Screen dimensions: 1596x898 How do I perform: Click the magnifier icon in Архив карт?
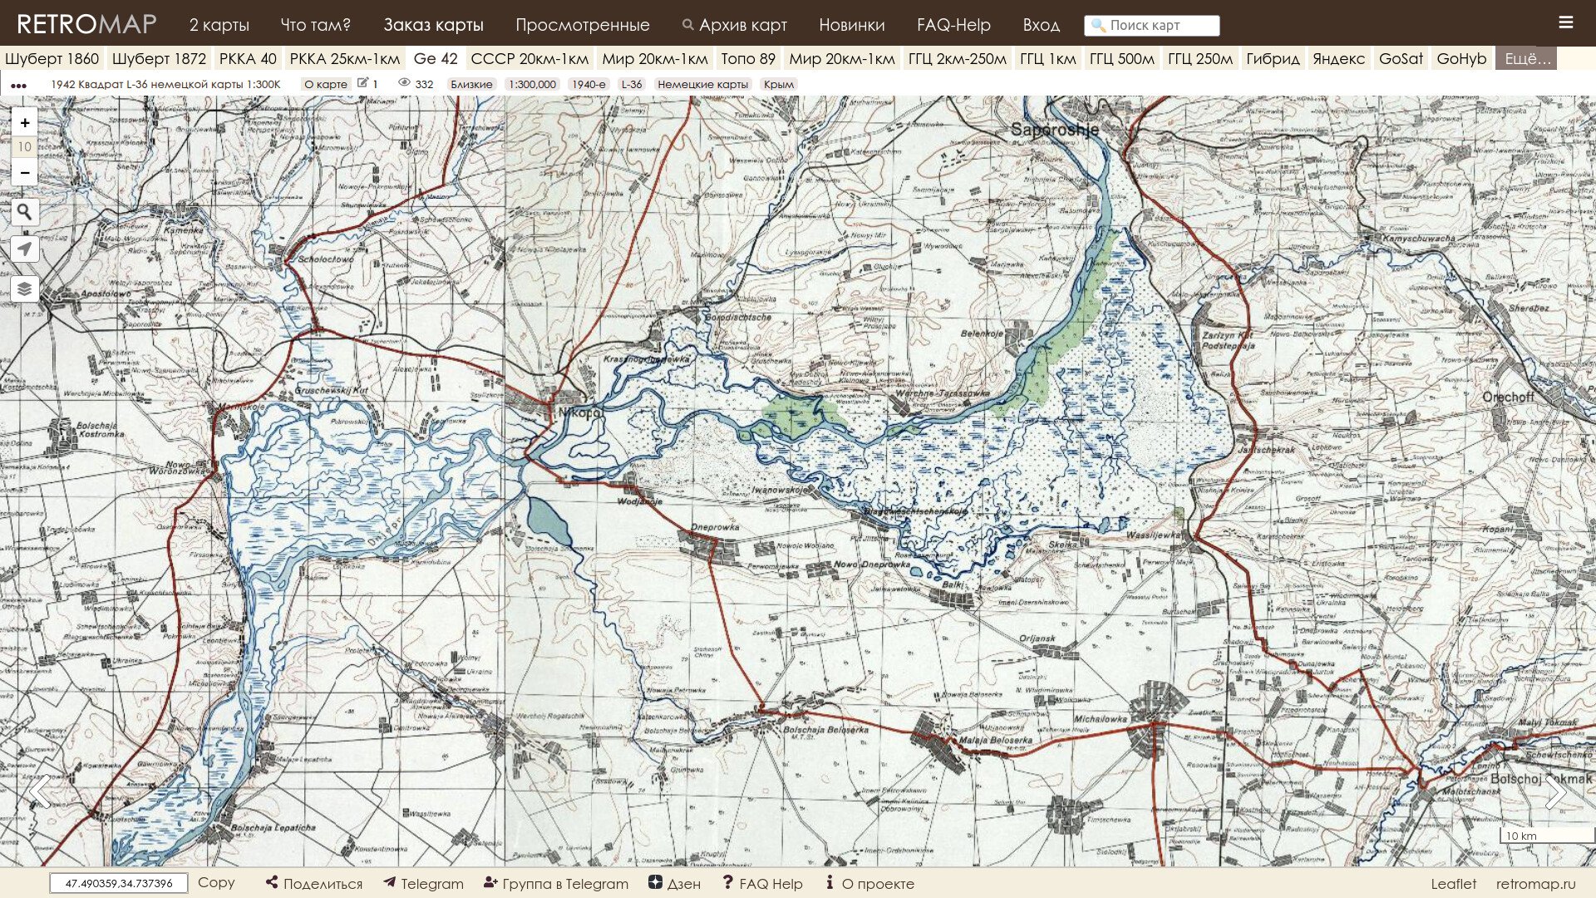point(687,25)
